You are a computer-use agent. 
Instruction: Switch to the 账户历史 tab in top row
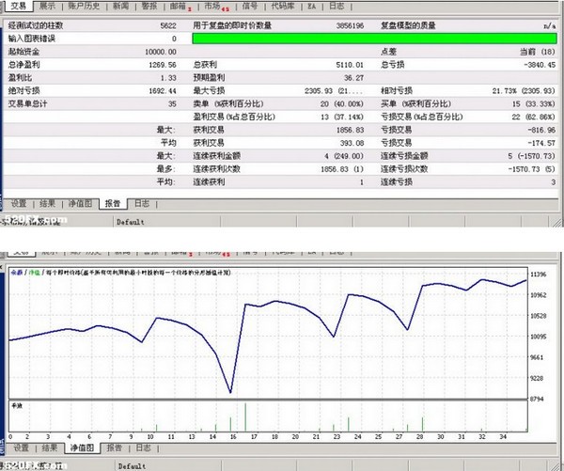click(x=80, y=6)
